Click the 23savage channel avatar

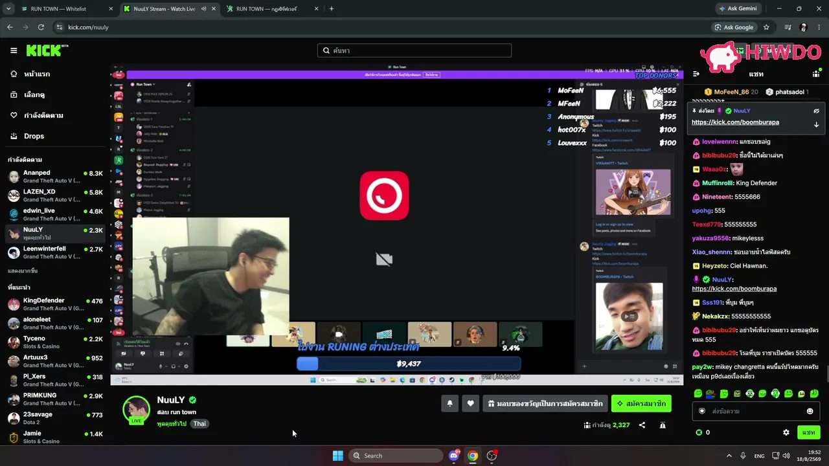13,418
